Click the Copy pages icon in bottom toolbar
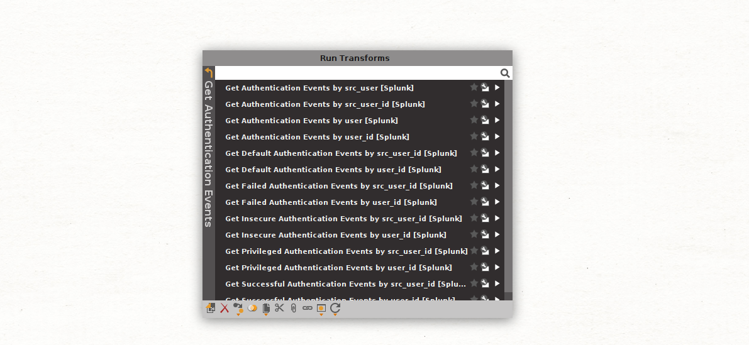The image size is (749, 345). [266, 309]
